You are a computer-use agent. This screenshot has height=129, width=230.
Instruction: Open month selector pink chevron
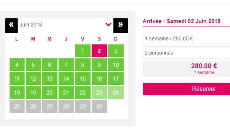(x=109, y=24)
